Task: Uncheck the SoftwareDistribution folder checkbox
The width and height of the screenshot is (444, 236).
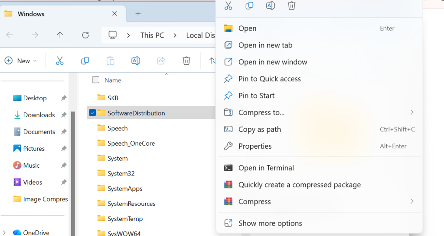Action: [x=92, y=113]
